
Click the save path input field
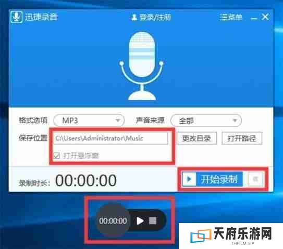111,138
